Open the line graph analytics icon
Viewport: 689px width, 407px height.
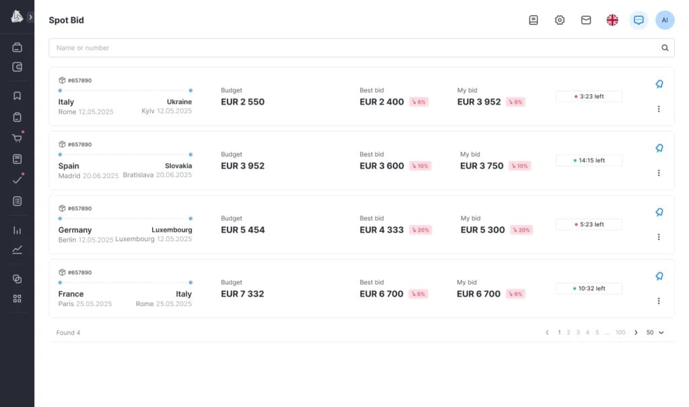(x=17, y=250)
